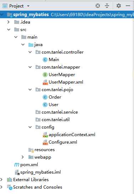The height and width of the screenshot is (194, 134).
Task: Expand External Libraries node
Action: [1, 179]
